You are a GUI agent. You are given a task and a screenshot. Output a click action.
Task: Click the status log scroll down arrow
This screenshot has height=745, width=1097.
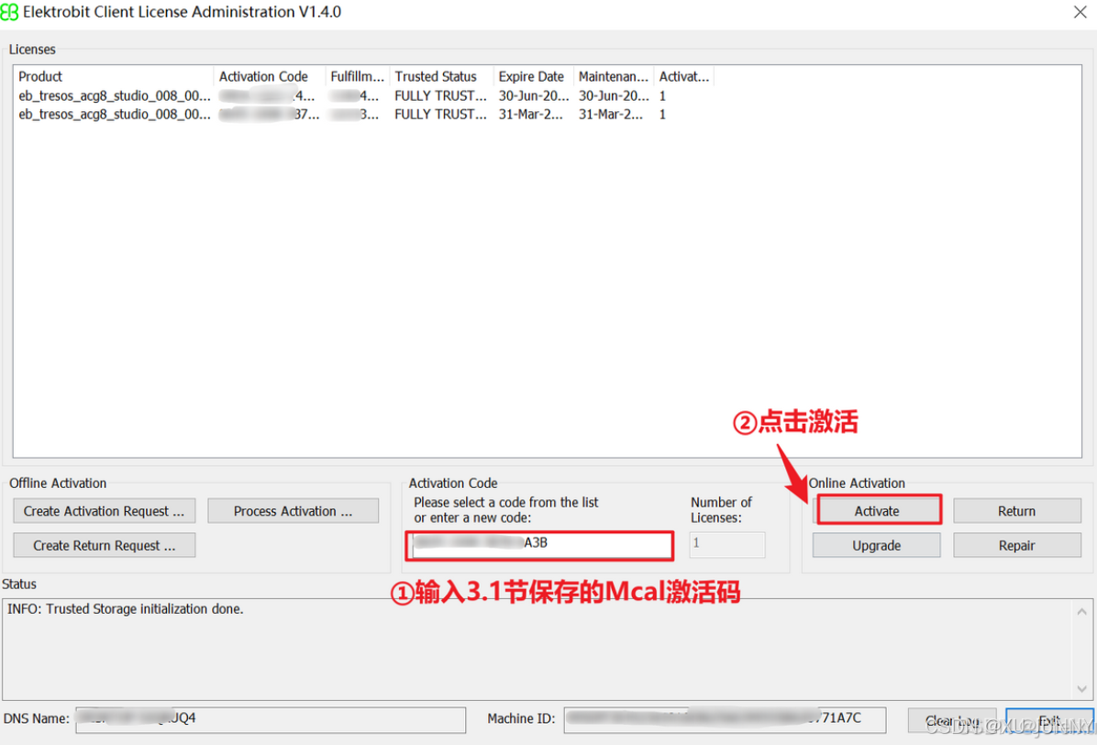(x=1081, y=688)
